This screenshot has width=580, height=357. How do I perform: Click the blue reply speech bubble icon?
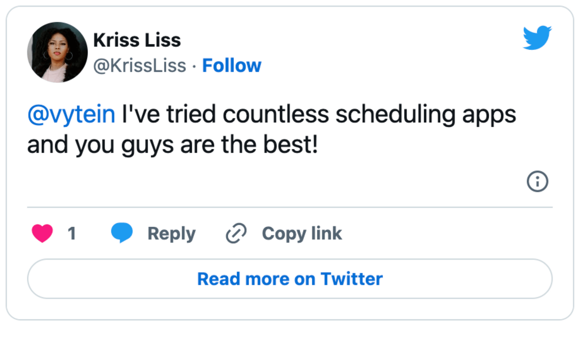pos(122,233)
